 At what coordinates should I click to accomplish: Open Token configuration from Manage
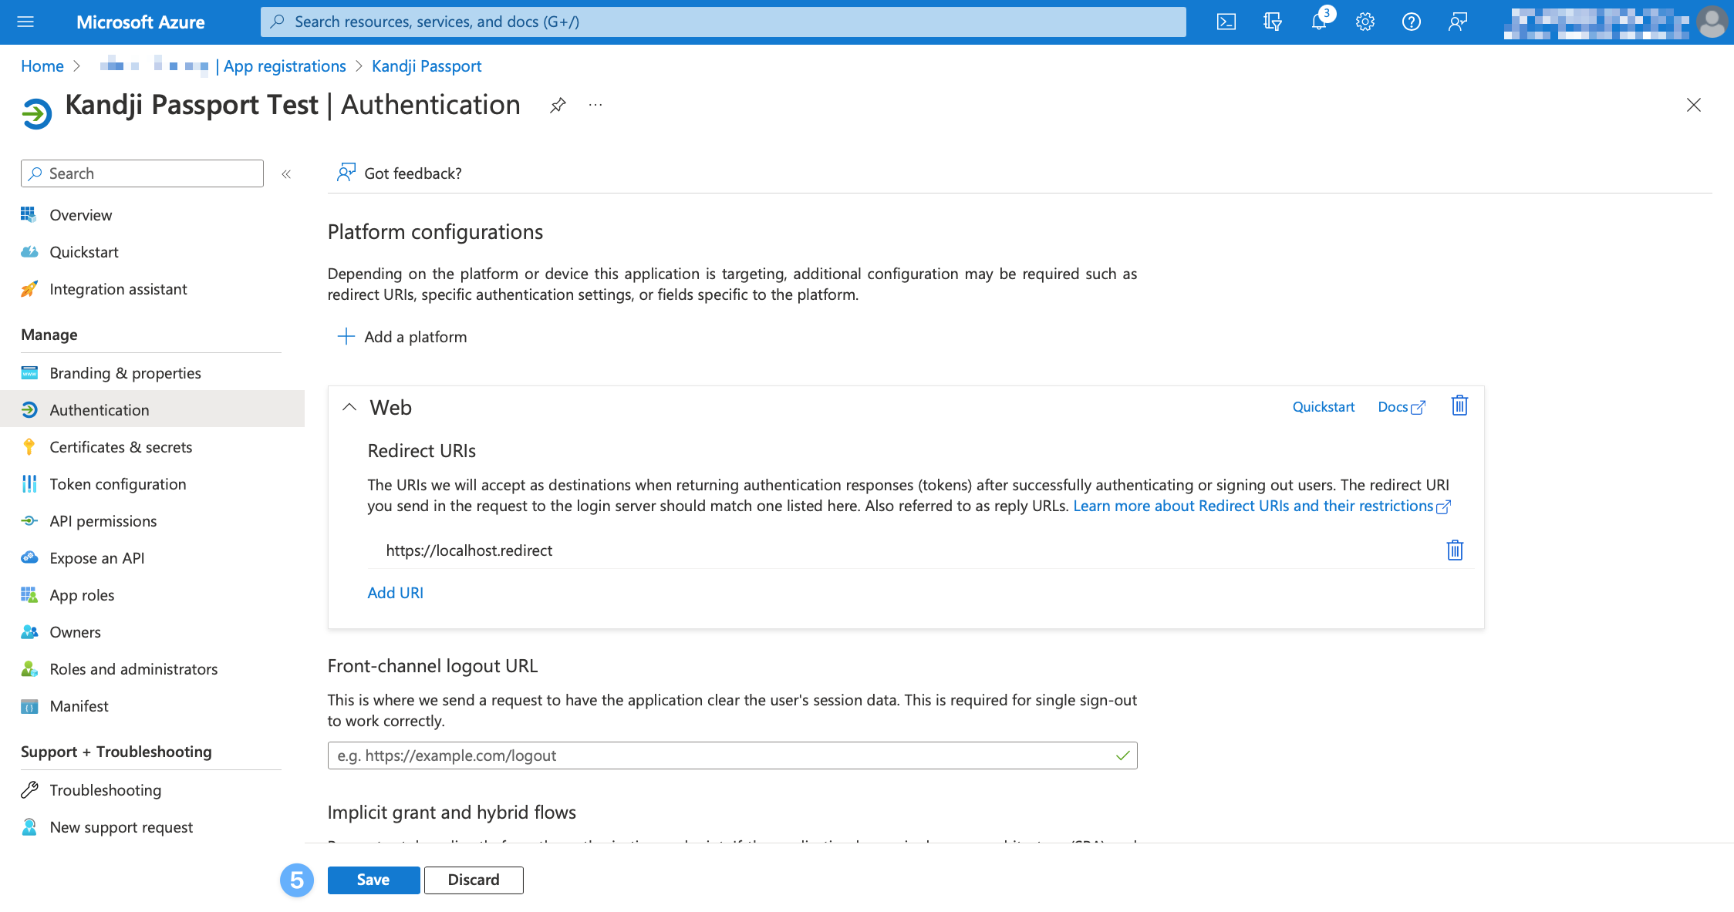pyautogui.click(x=117, y=483)
